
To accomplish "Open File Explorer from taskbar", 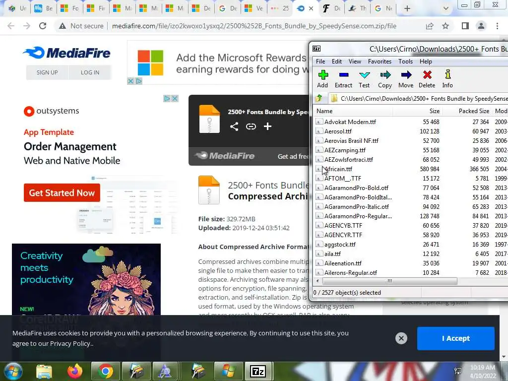I will 44,371.
